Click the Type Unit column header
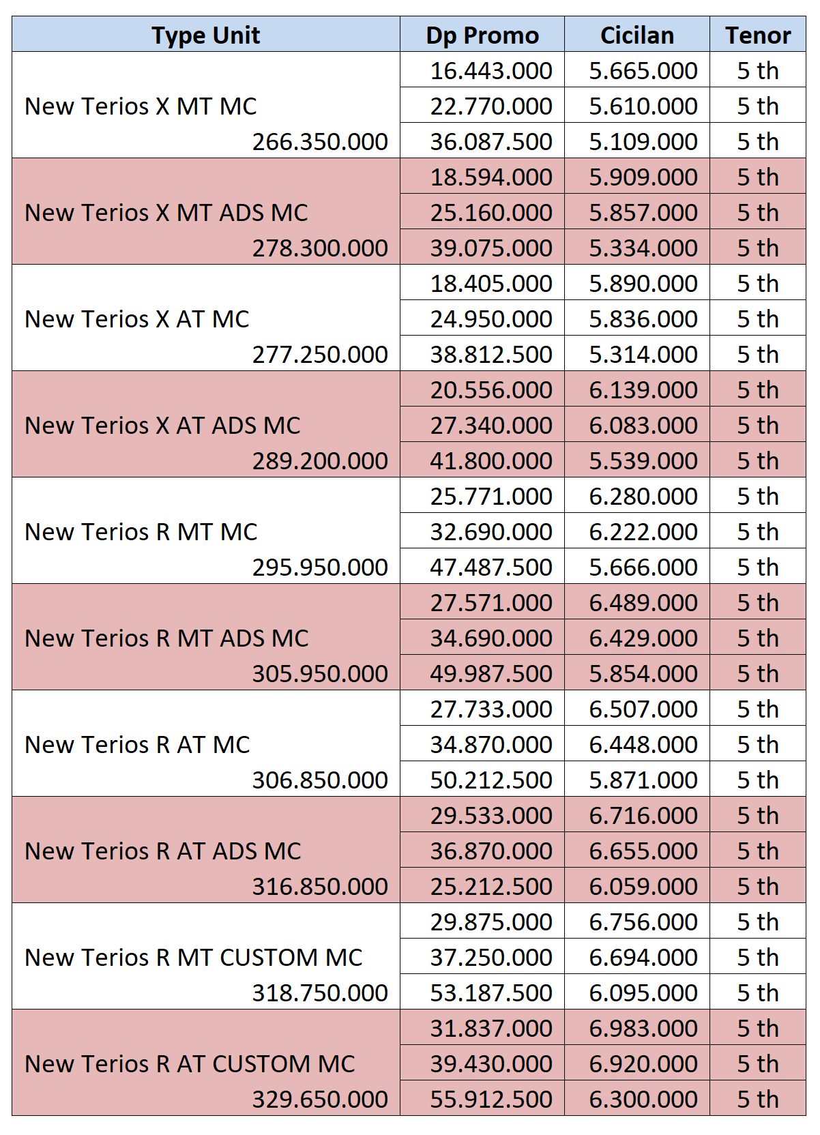 205,35
